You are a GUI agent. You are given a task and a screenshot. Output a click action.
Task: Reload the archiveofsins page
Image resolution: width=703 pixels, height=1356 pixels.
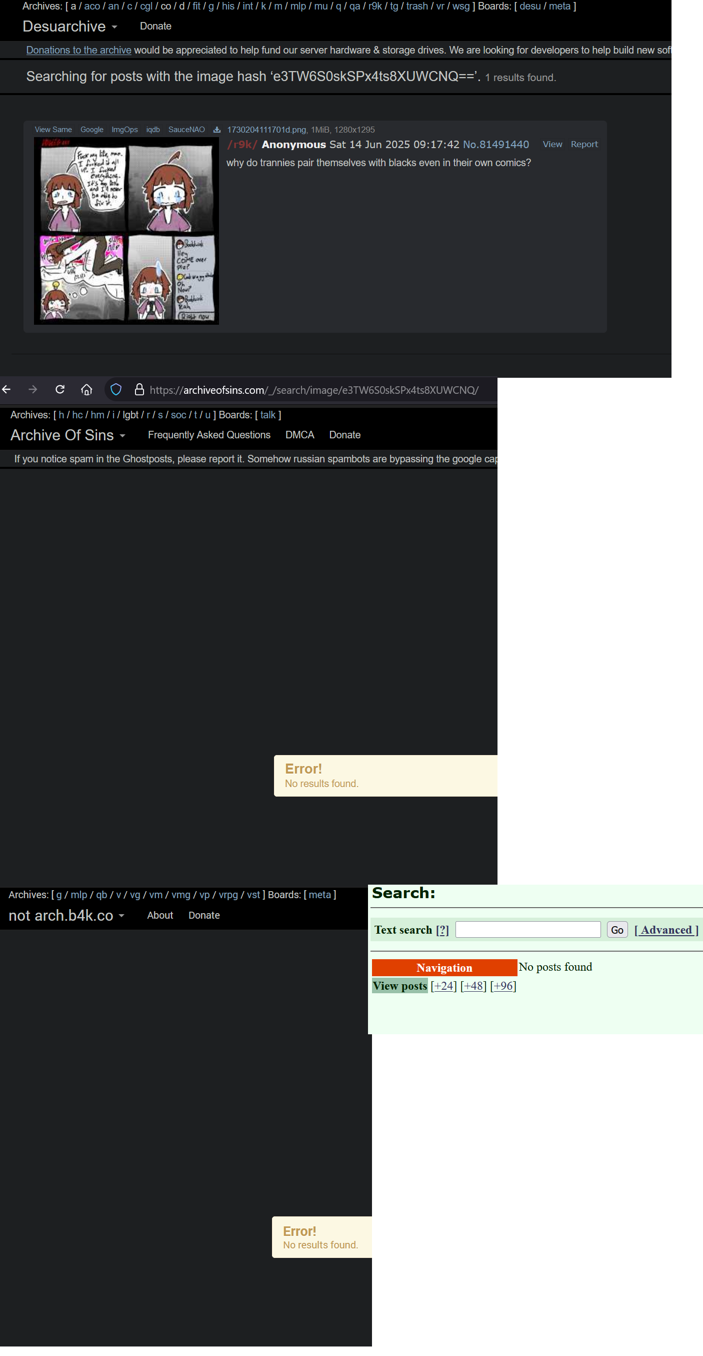(60, 389)
